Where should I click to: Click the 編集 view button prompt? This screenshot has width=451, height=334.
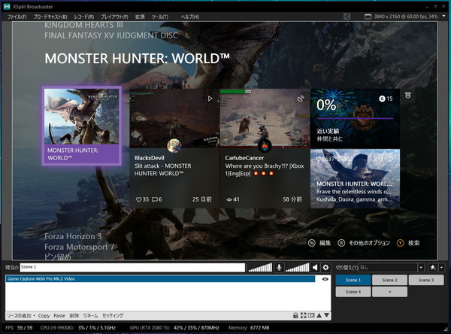pos(319,243)
